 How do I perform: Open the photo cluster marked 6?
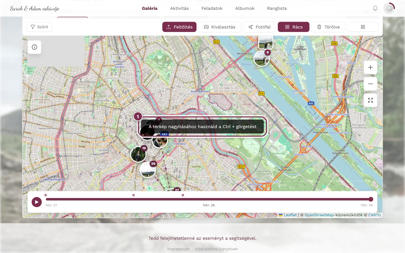(x=262, y=58)
